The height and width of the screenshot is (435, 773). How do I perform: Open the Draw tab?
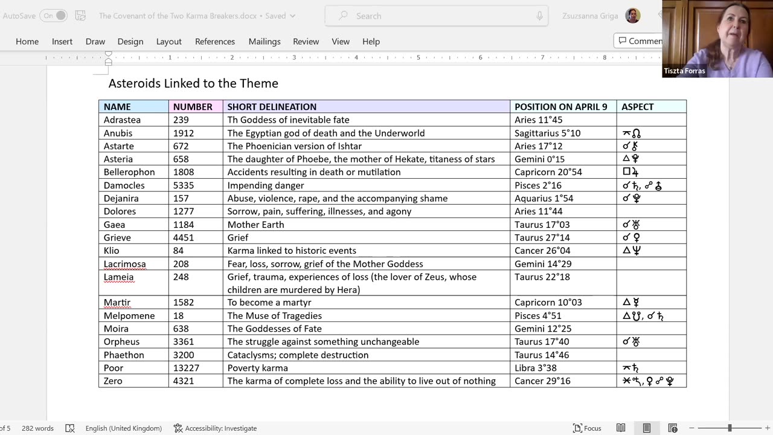click(95, 42)
